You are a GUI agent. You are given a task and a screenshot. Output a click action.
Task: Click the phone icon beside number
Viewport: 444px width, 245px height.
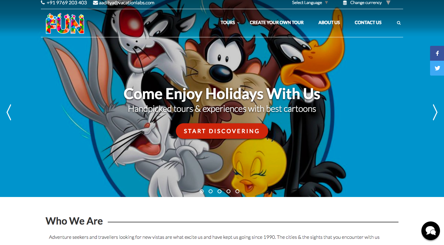pyautogui.click(x=43, y=2)
